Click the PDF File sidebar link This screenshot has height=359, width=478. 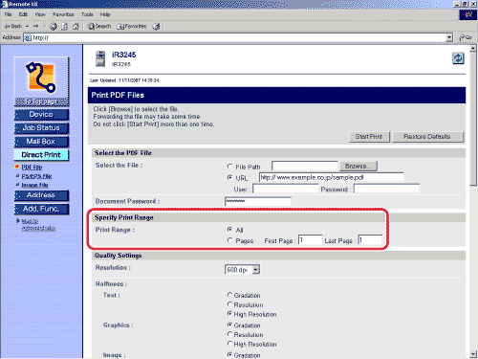(x=32, y=168)
